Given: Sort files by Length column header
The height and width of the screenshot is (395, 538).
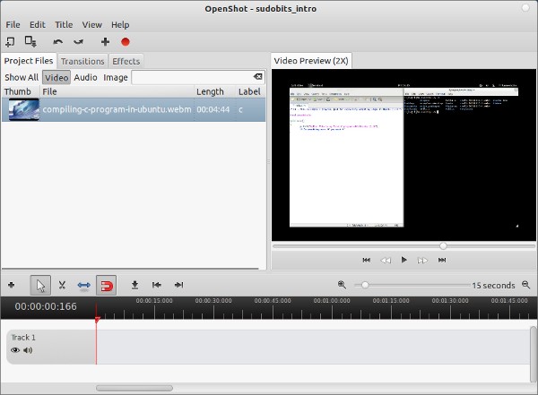Looking at the screenshot, I should (x=210, y=91).
